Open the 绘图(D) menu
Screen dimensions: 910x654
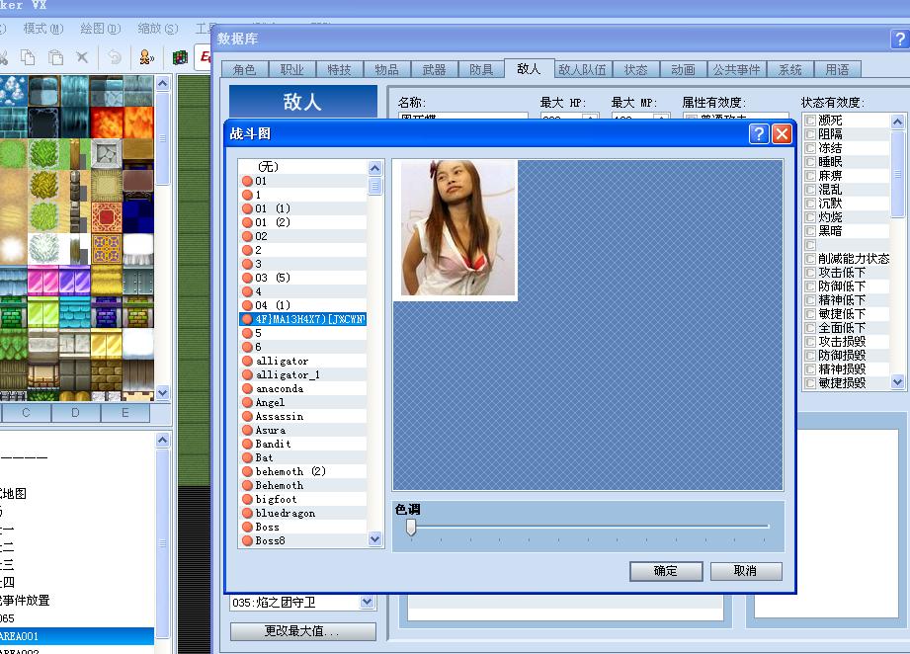[x=101, y=29]
